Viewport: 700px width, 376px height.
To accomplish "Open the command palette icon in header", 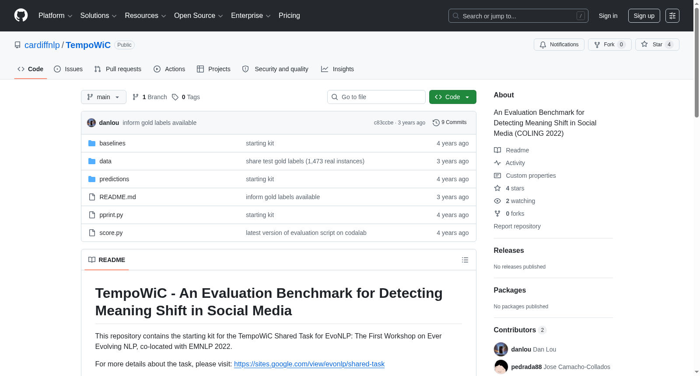I will pyautogui.click(x=672, y=16).
